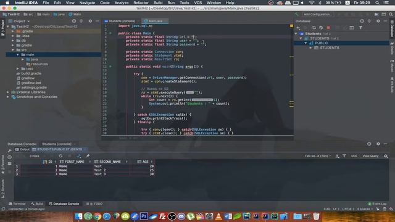Open the query console icon in Database toolbar

coord(352,28)
